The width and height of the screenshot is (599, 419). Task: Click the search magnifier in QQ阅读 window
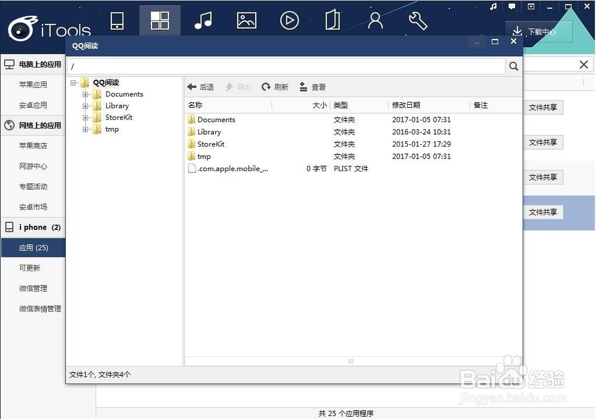[x=513, y=66]
